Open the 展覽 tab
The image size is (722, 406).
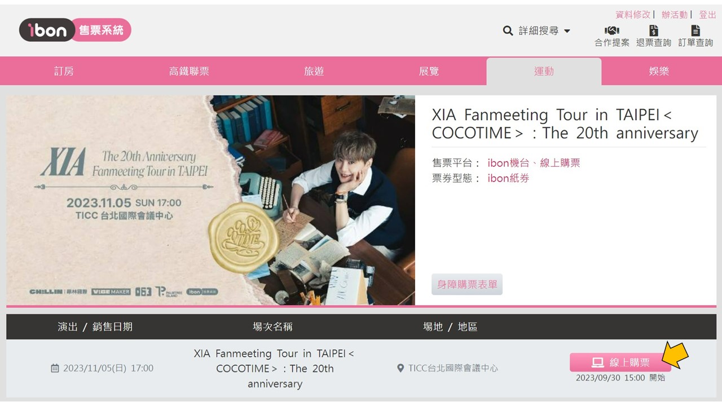429,71
